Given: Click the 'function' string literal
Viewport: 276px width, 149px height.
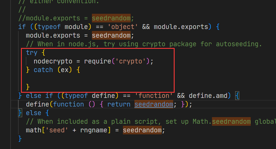Looking at the screenshot, I should [154, 96].
